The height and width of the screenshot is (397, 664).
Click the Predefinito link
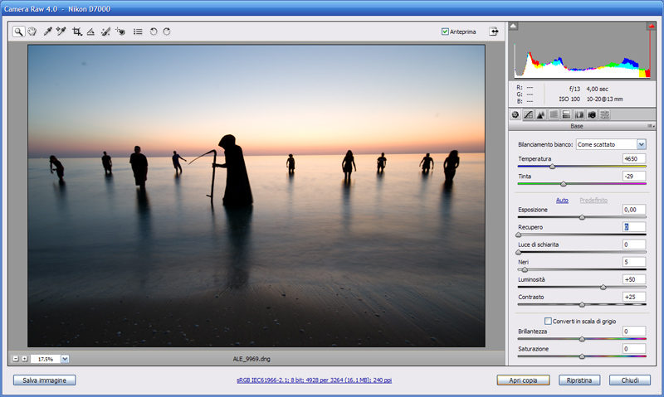point(593,201)
